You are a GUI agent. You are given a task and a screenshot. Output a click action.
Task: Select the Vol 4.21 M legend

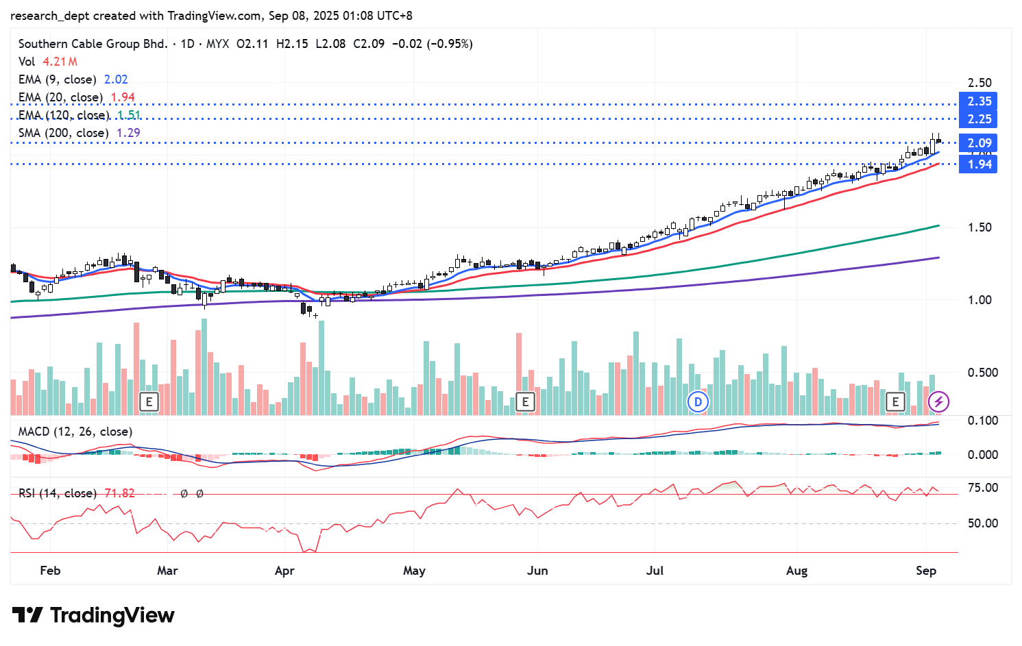point(47,62)
